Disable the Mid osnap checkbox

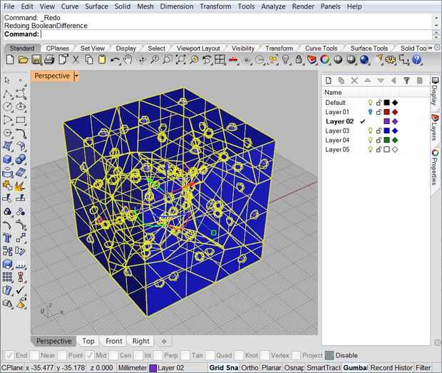coord(91,354)
